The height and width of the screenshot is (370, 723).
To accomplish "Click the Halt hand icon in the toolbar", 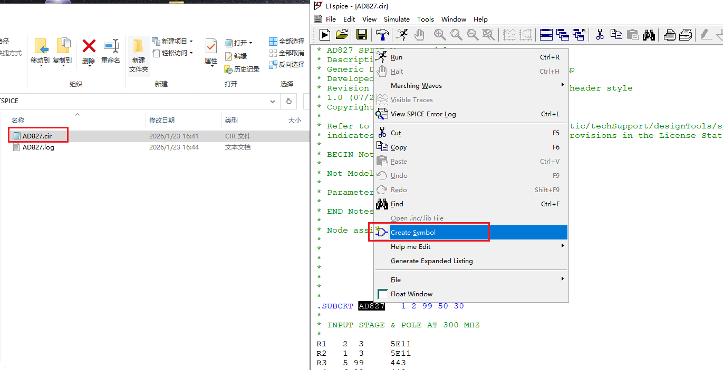I will point(419,35).
